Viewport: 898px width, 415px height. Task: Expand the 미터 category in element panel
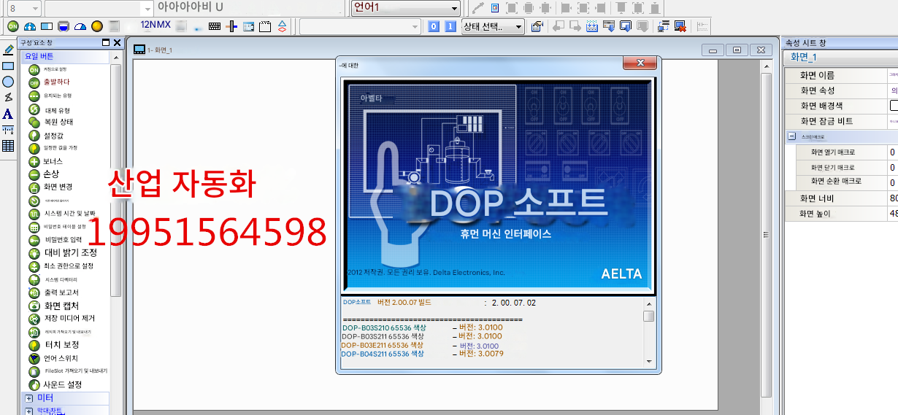pos(29,398)
